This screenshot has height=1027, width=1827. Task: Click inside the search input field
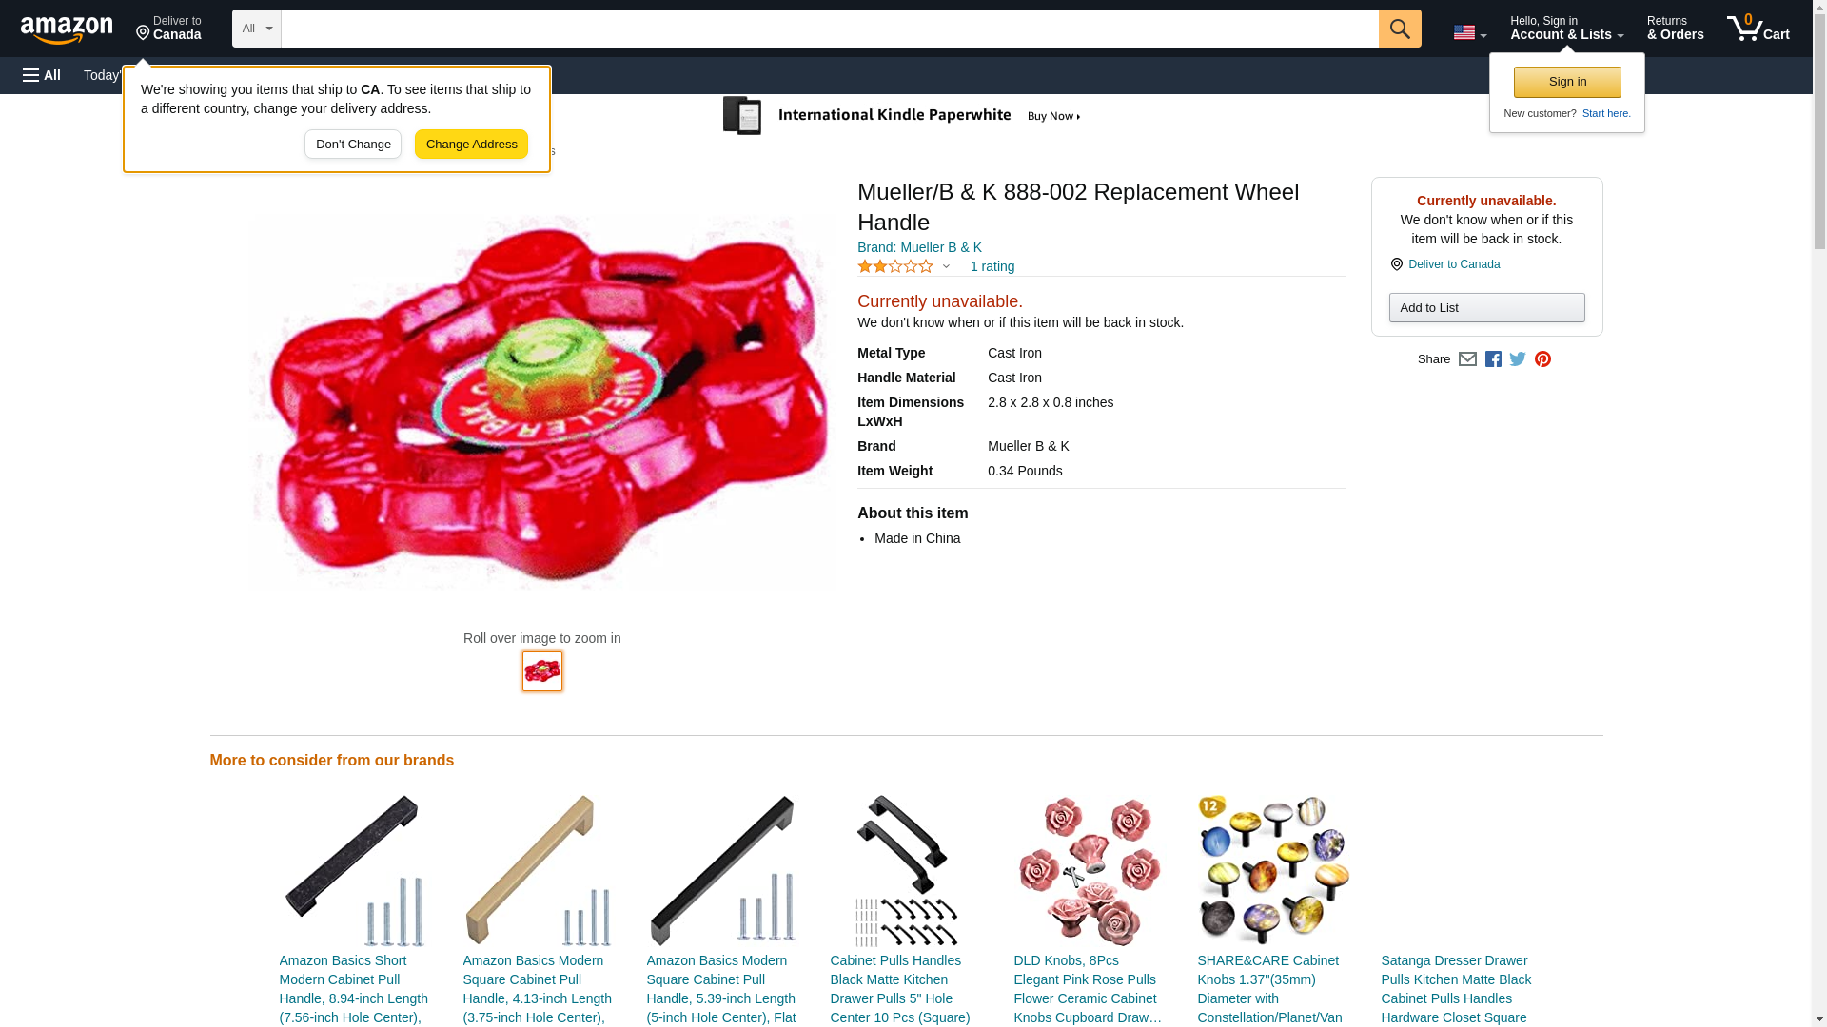click(830, 29)
